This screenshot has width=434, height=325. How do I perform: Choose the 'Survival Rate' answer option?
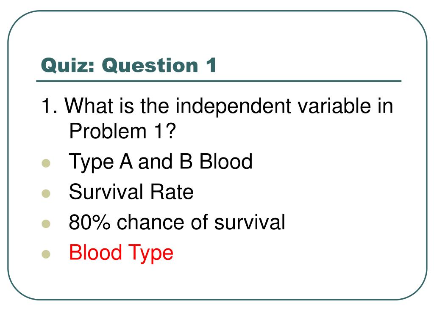[x=131, y=192]
